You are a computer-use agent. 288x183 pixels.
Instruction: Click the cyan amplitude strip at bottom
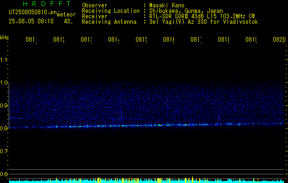(x=147, y=181)
